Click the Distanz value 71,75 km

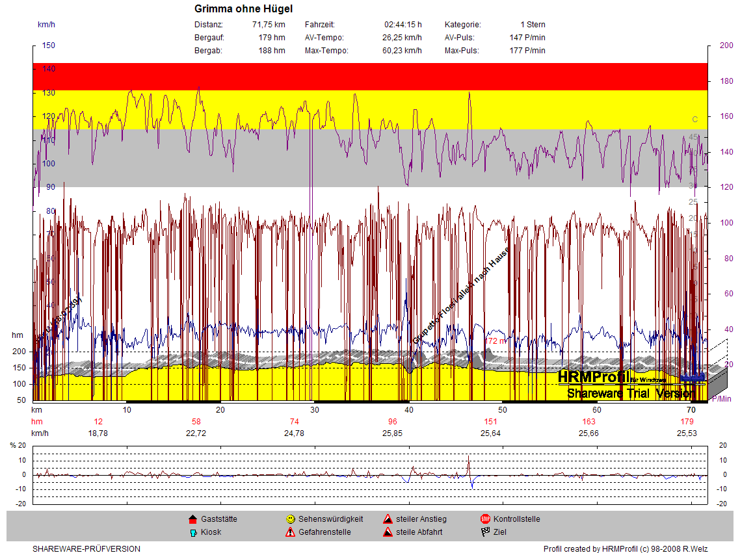(268, 25)
